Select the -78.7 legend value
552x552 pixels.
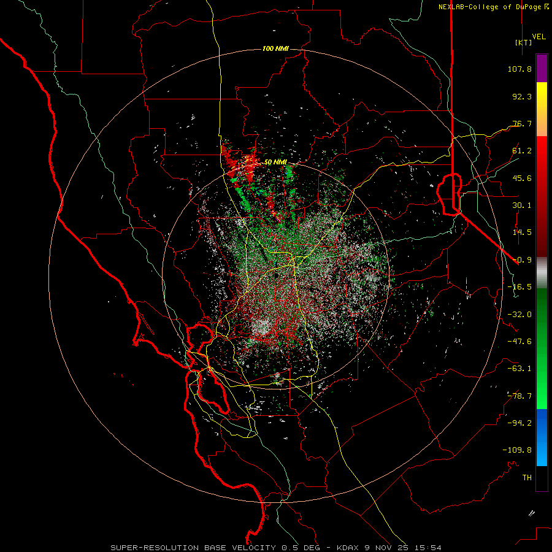519,396
